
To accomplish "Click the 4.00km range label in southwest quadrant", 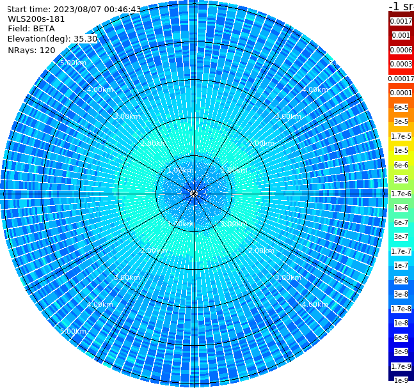I will pos(100,304).
